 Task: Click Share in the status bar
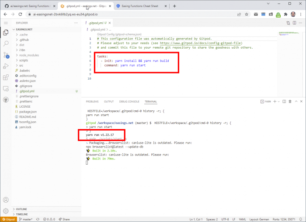tap(64, 219)
